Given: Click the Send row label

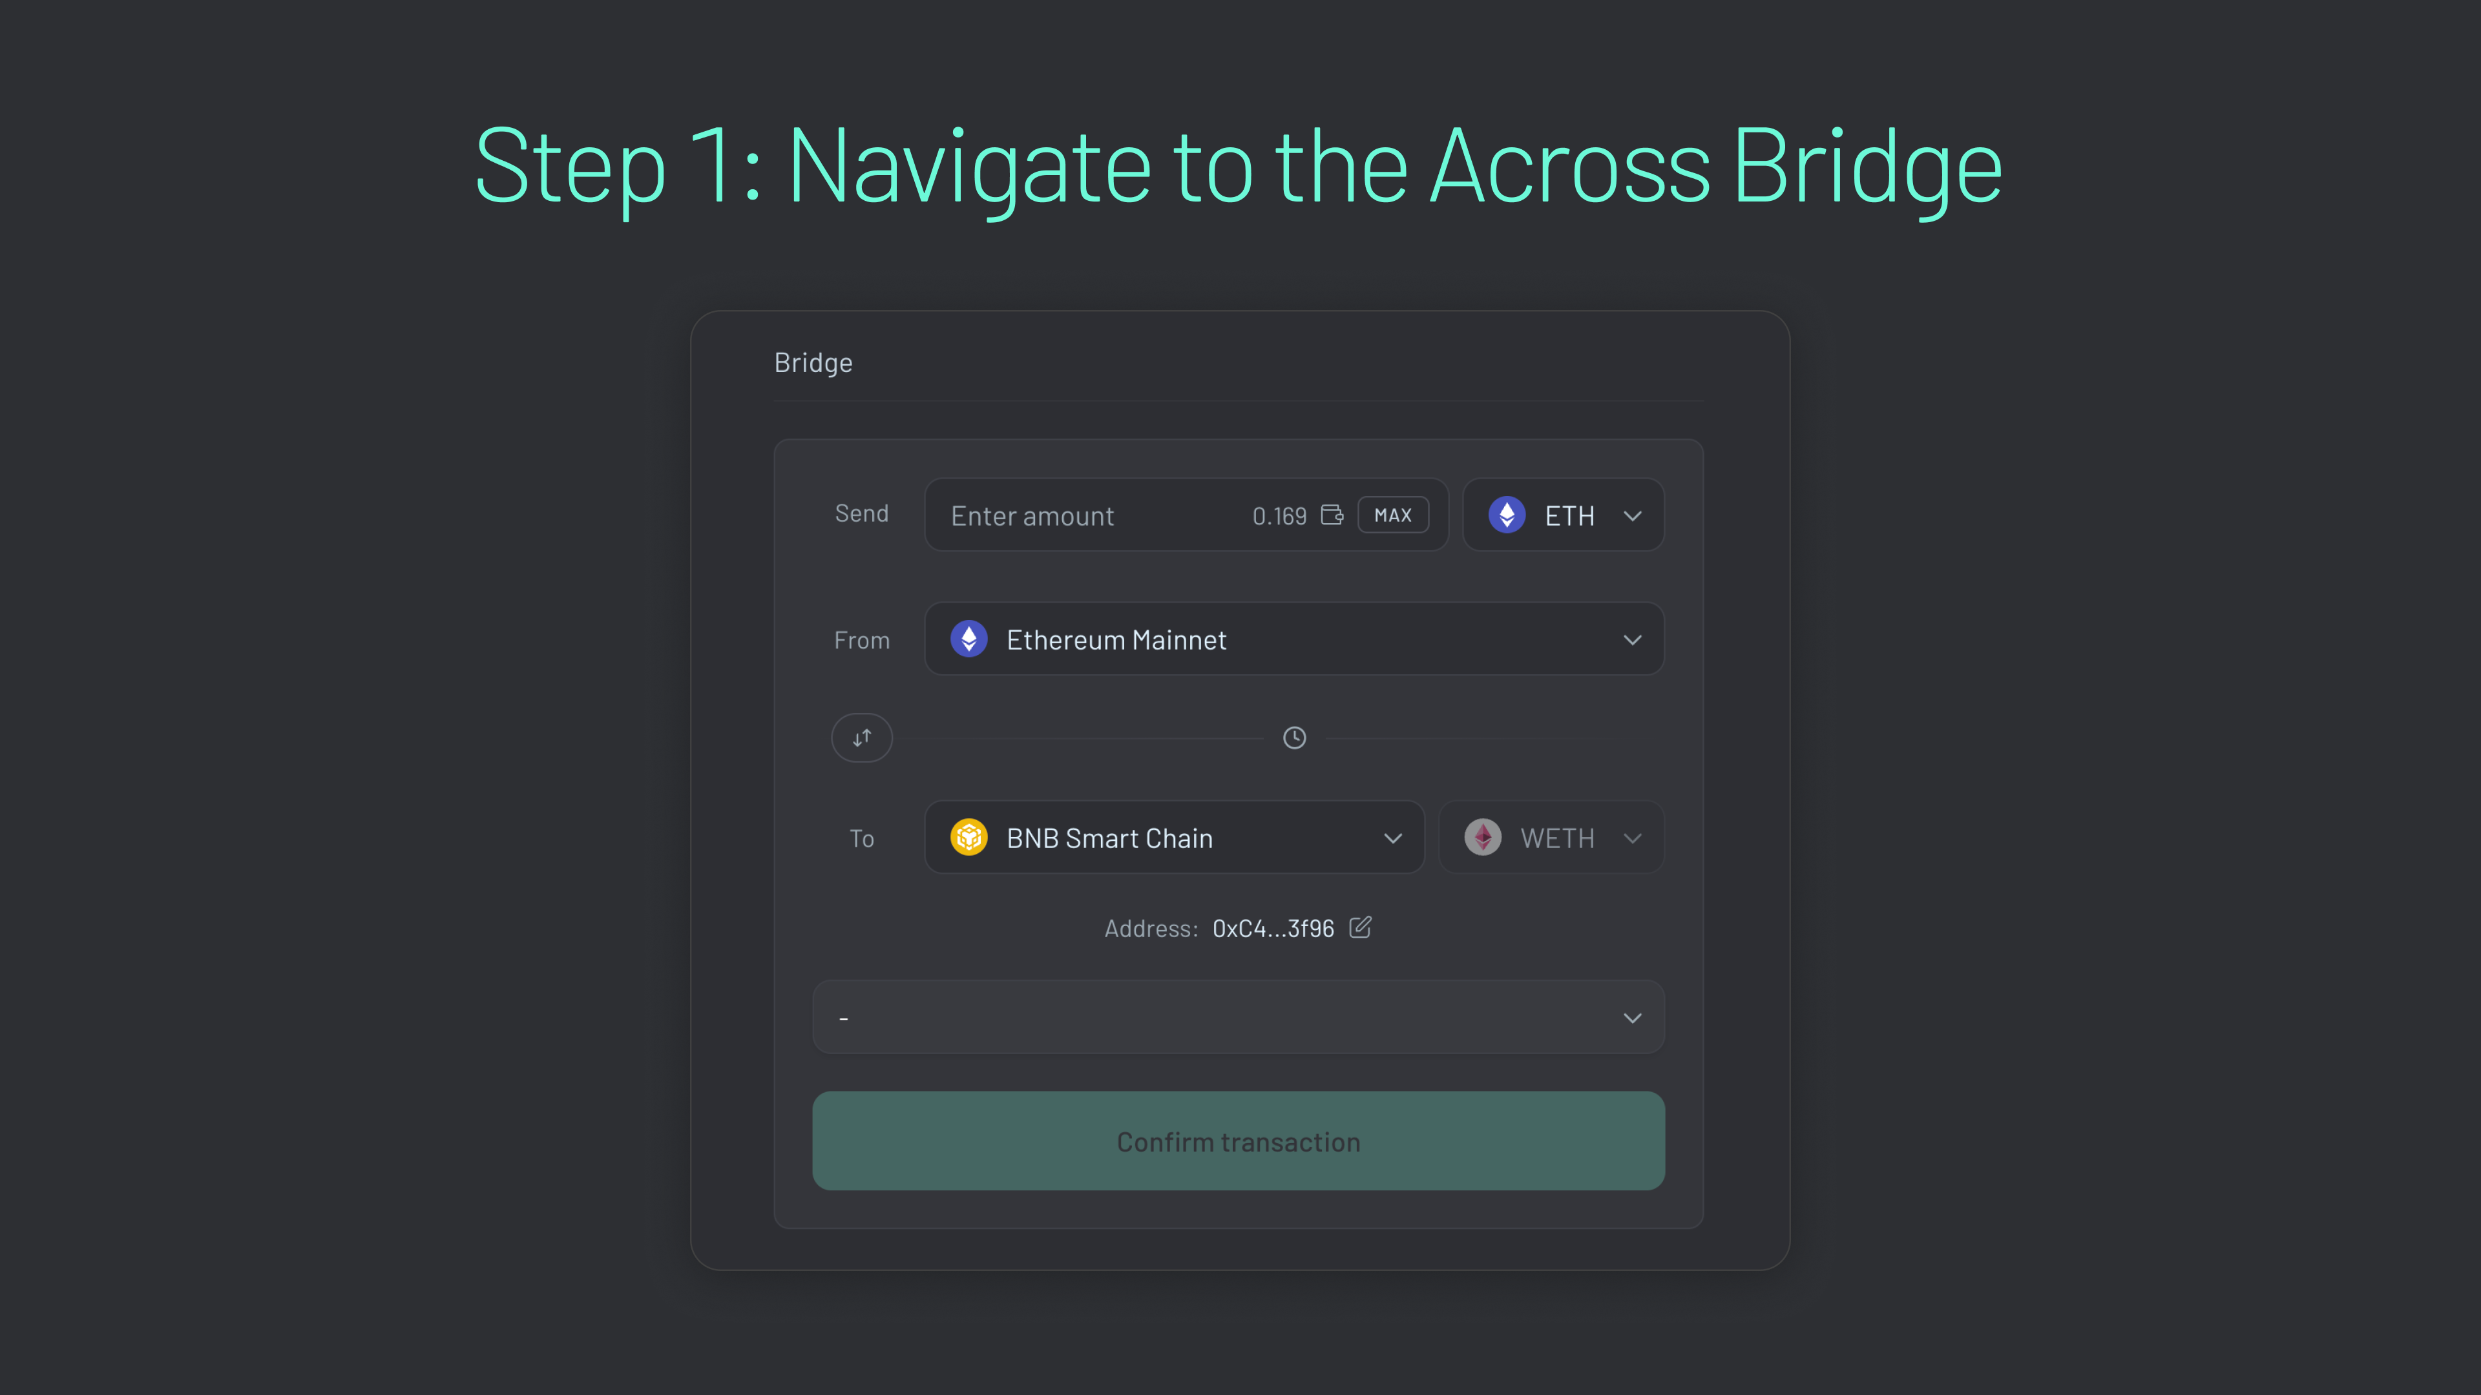Looking at the screenshot, I should coord(862,512).
